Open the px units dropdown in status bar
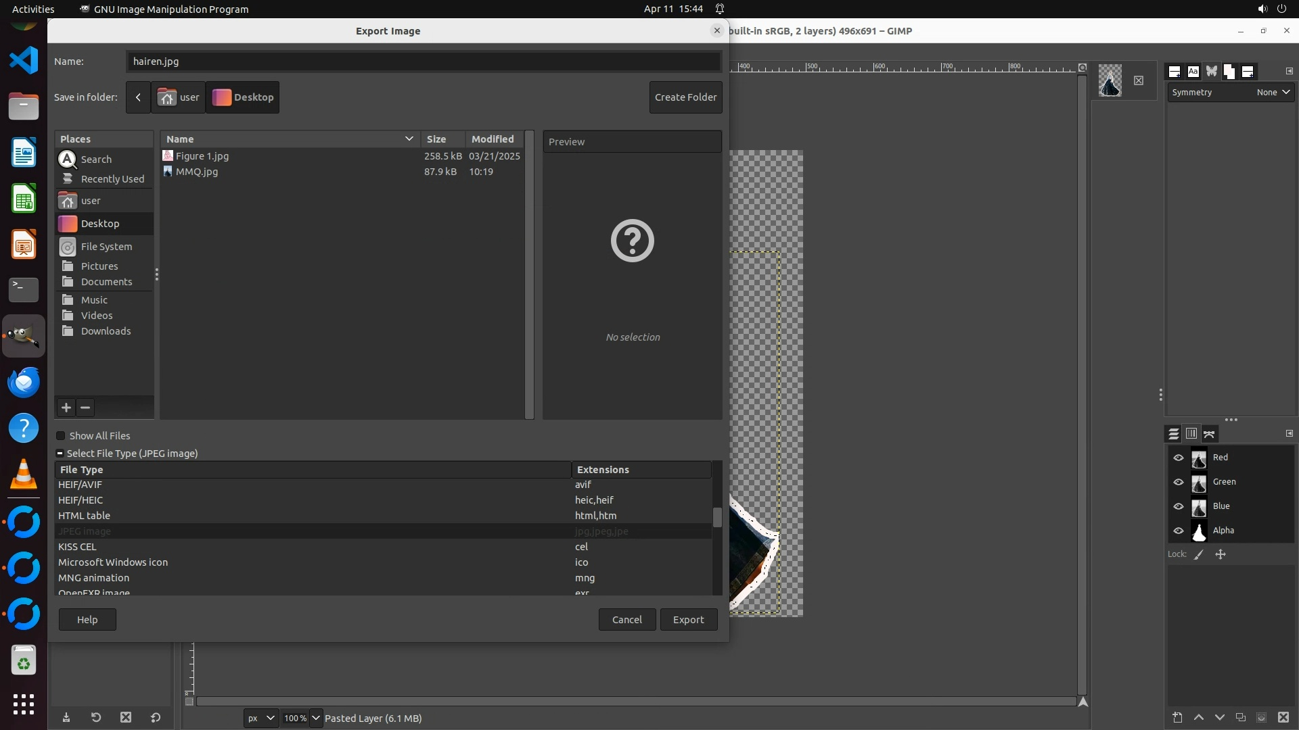Image resolution: width=1299 pixels, height=730 pixels. [260, 718]
